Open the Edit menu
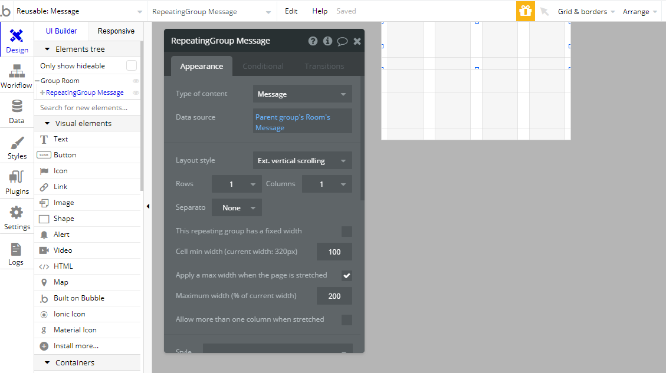This screenshot has height=373, width=666. [291, 11]
